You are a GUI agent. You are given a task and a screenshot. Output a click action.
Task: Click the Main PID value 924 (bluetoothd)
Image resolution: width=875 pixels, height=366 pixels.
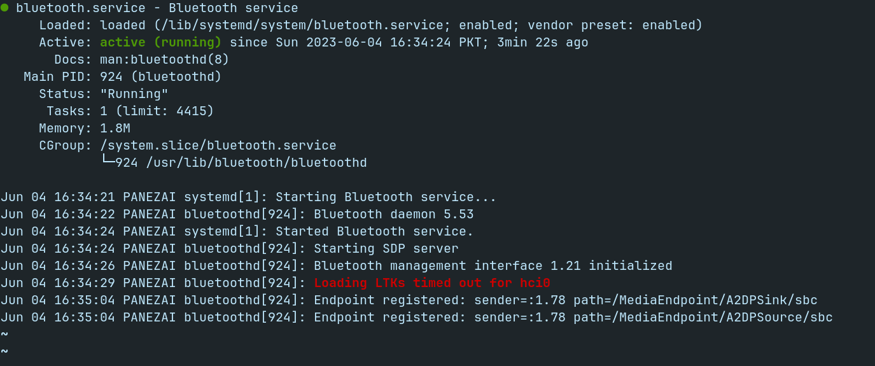161,77
